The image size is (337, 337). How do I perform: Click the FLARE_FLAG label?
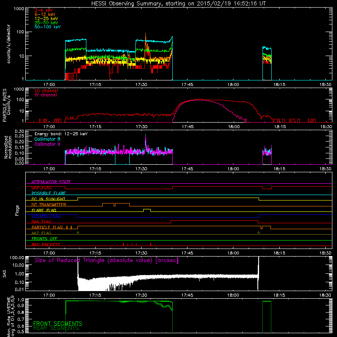[x=44, y=210]
